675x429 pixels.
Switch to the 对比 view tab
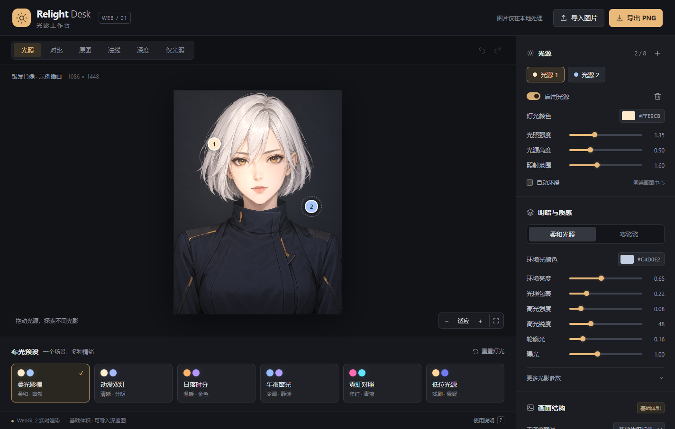pyautogui.click(x=56, y=50)
